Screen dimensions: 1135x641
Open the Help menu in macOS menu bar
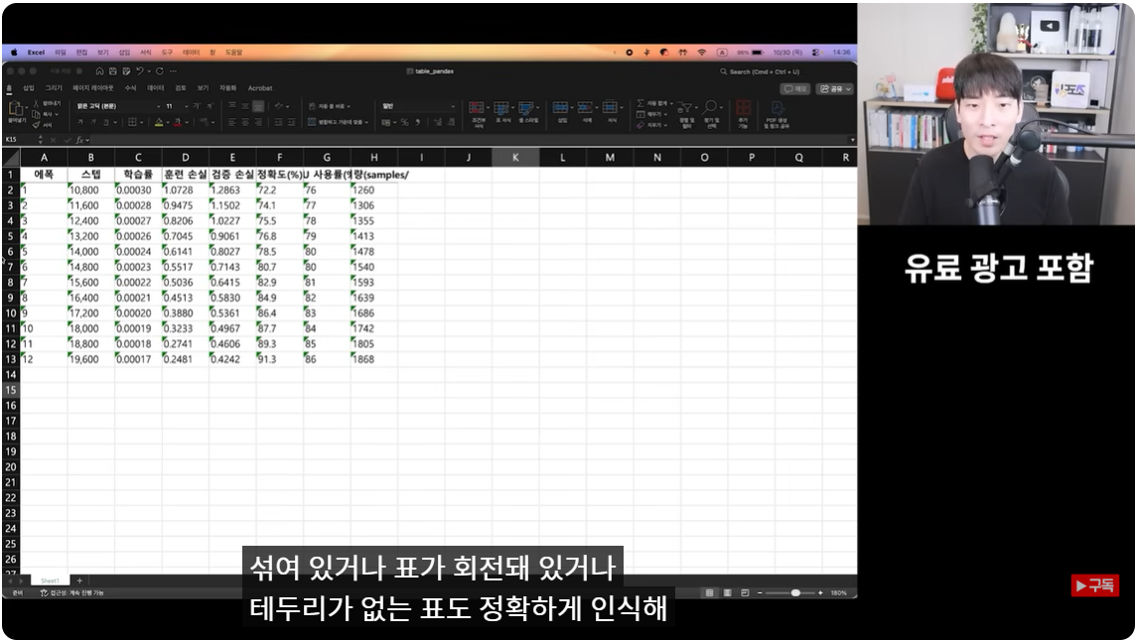pyautogui.click(x=233, y=52)
